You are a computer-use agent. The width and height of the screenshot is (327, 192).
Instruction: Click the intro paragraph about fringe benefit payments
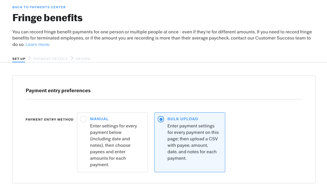coord(162,38)
